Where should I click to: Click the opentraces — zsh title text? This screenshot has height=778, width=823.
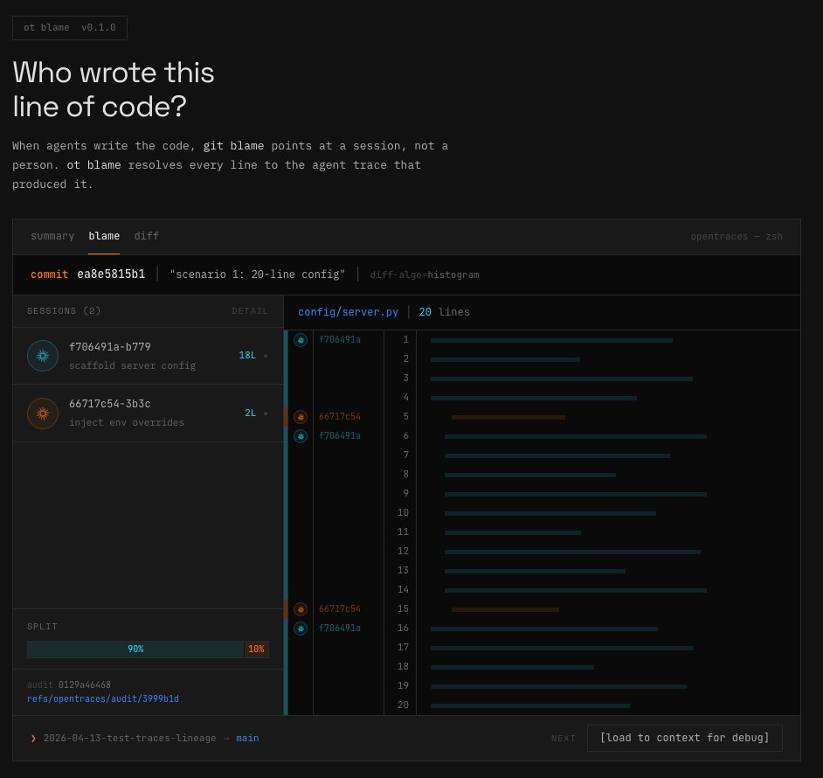737,236
